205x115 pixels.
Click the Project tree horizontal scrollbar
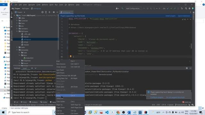click(x=33, y=65)
